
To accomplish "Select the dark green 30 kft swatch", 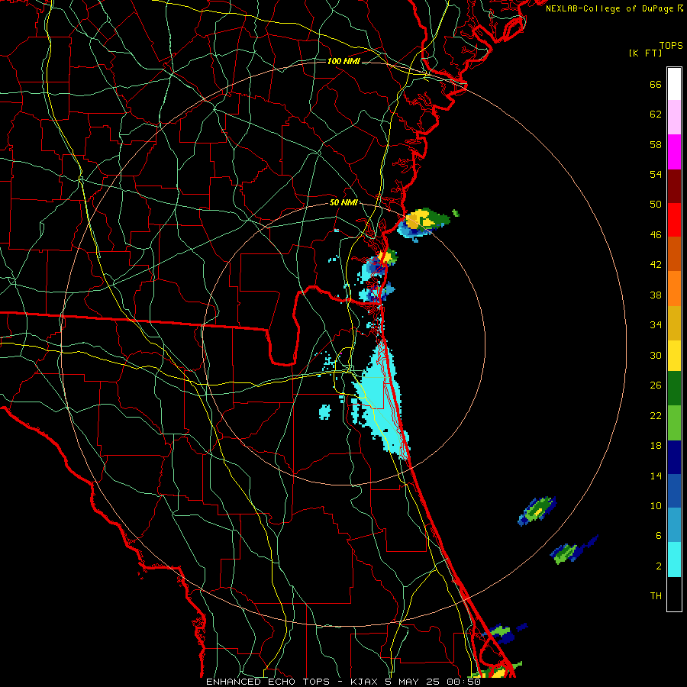I will click(x=674, y=389).
